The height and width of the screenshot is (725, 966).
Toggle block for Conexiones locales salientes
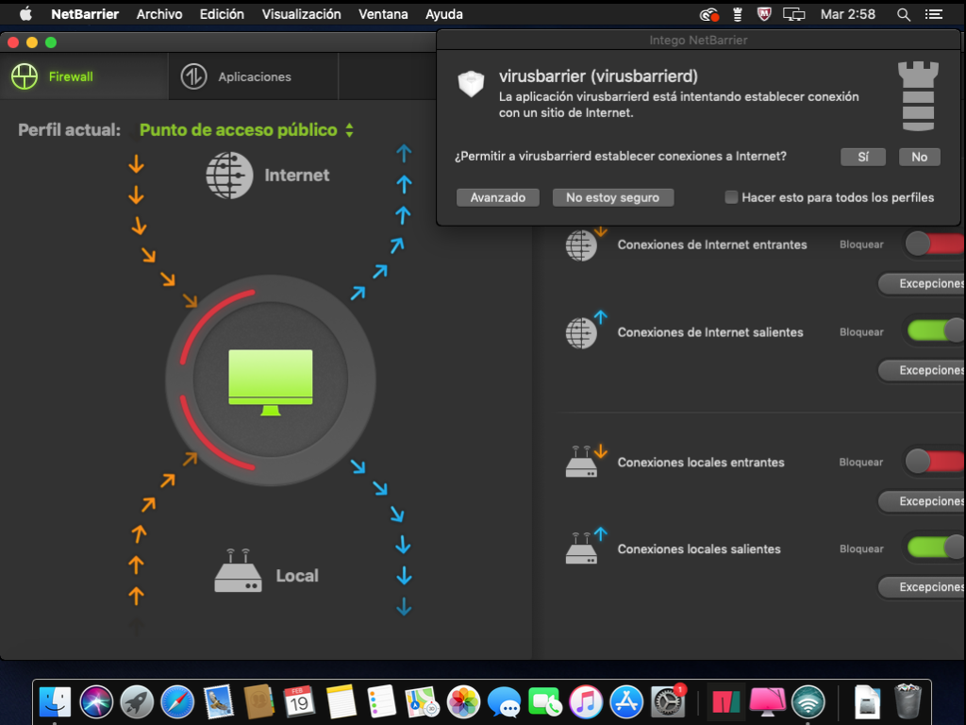(x=935, y=548)
